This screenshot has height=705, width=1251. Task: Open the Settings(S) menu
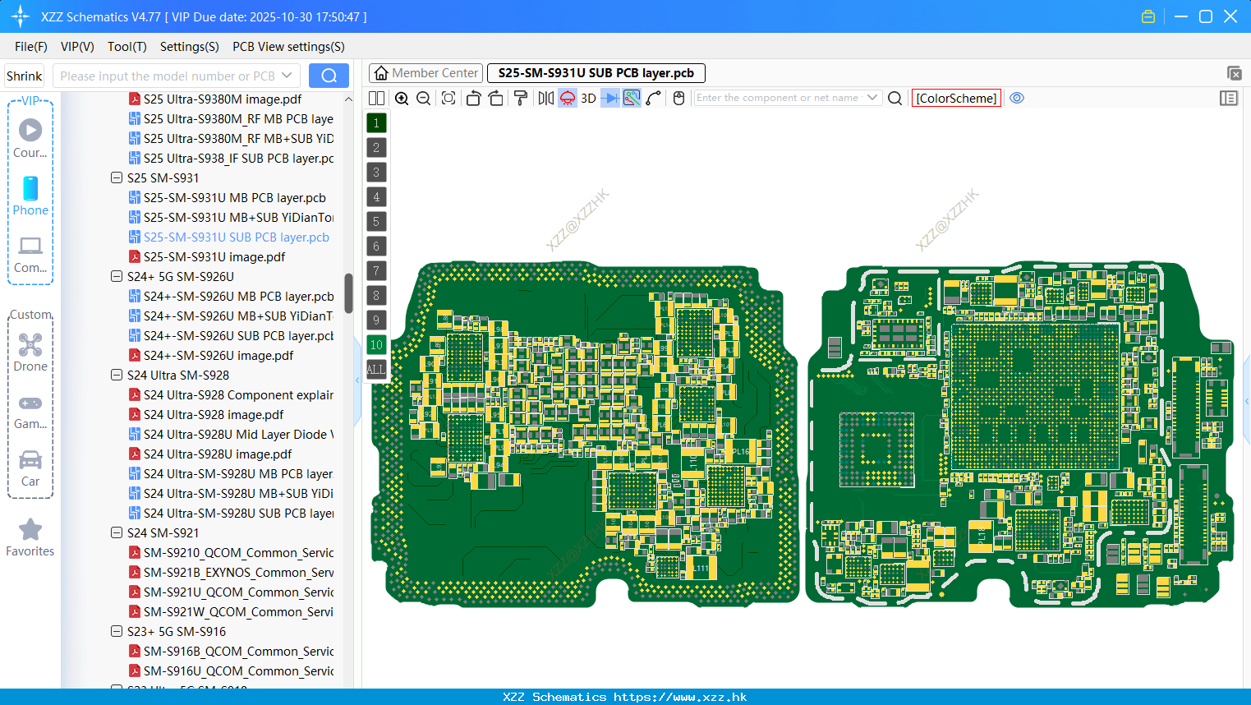pyautogui.click(x=190, y=47)
